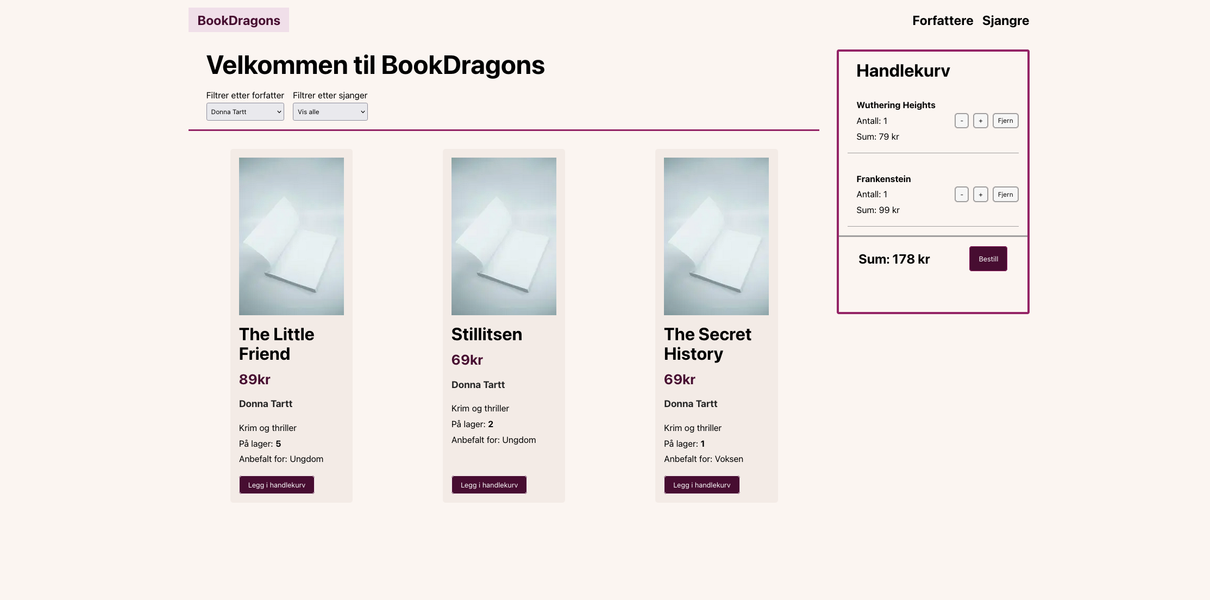Open the genre filter dropdown
1210x600 pixels.
pyautogui.click(x=330, y=112)
